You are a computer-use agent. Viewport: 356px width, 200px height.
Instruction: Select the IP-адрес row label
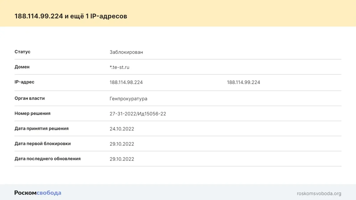[x=24, y=82]
